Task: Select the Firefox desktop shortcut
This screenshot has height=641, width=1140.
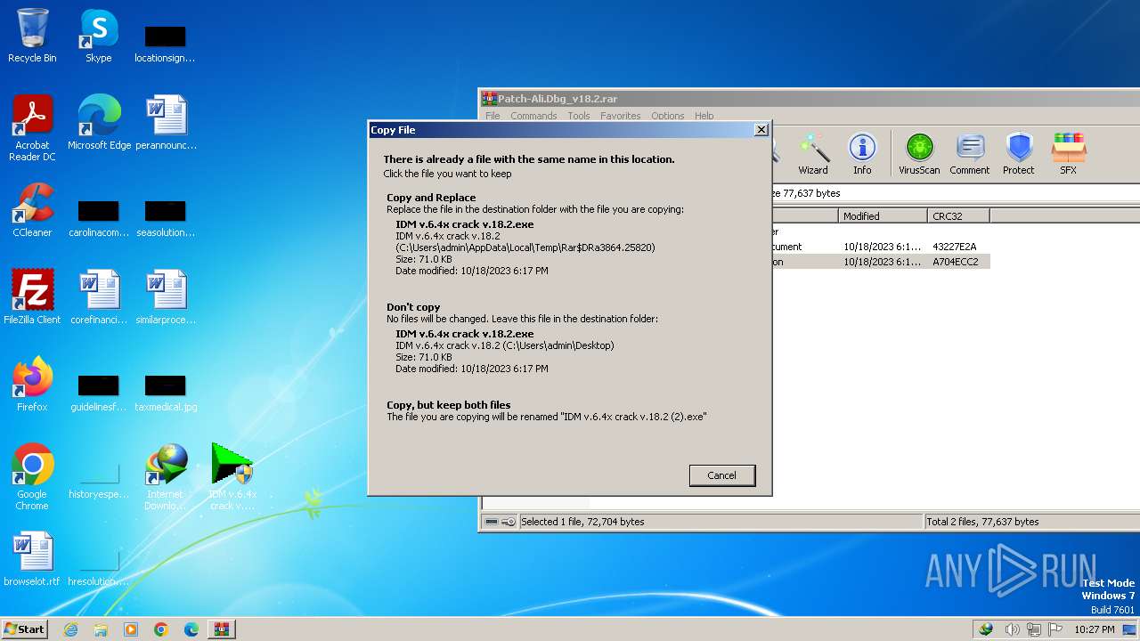Action: click(32, 385)
